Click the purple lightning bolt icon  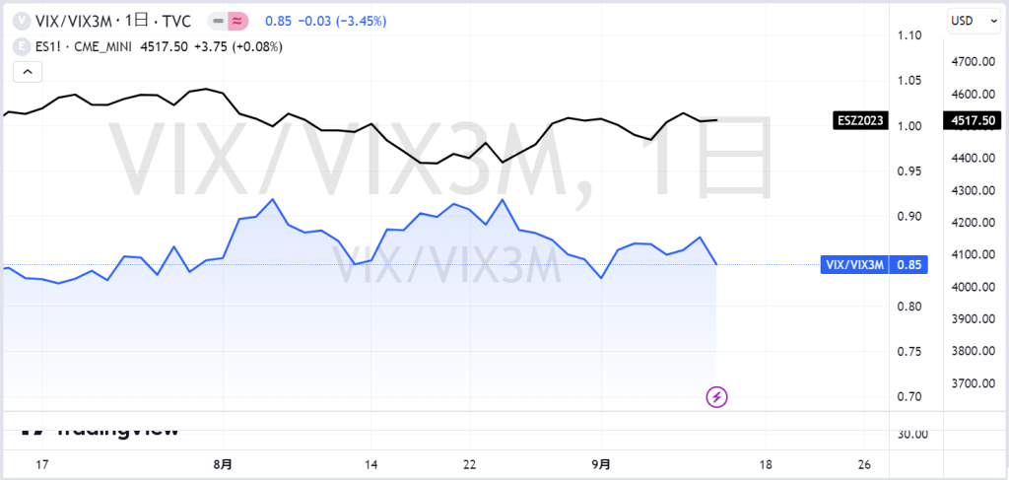coord(717,397)
